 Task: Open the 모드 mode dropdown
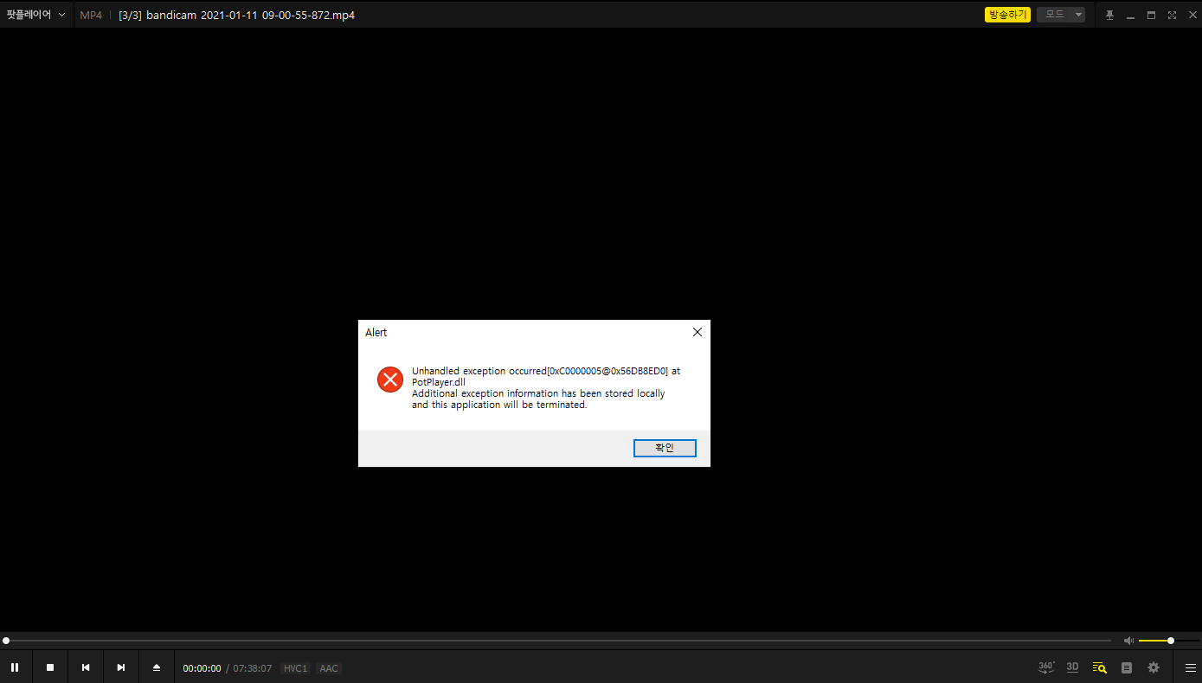coord(1061,15)
